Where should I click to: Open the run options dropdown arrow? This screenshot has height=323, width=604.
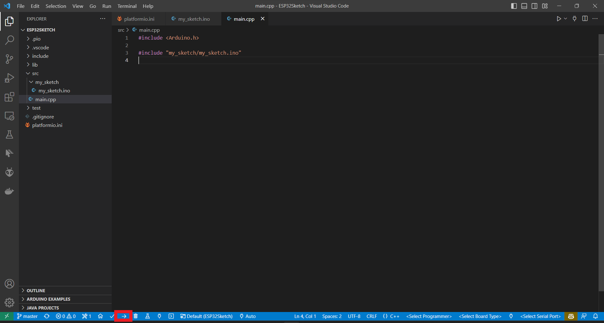[x=565, y=19]
